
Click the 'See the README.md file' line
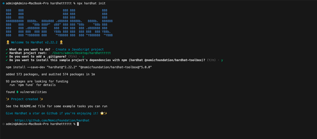click(x=57, y=106)
